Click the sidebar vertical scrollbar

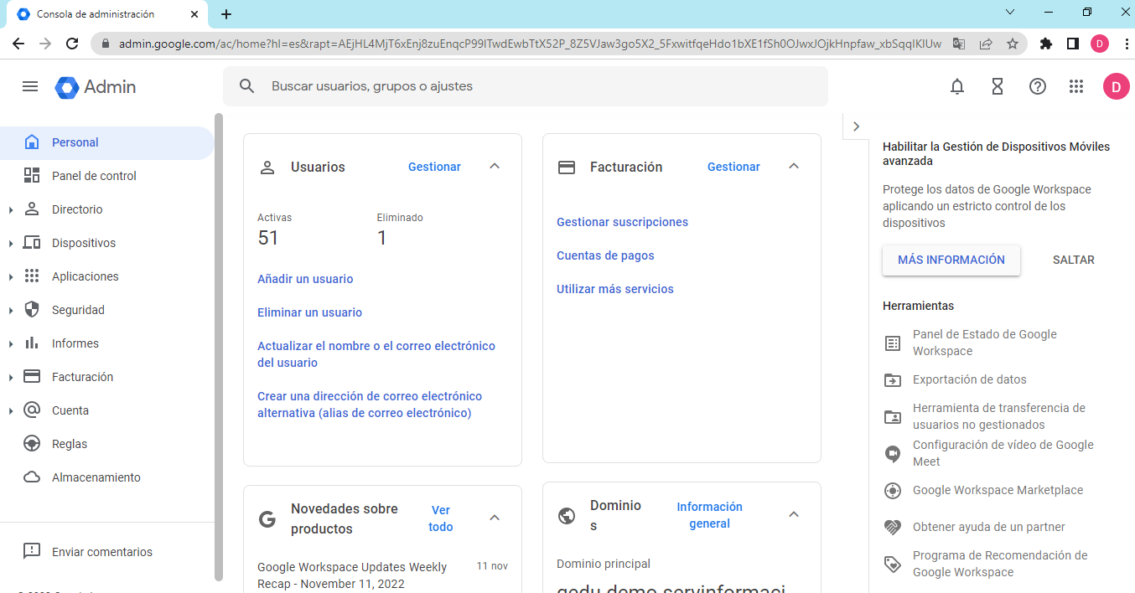pyautogui.click(x=219, y=348)
